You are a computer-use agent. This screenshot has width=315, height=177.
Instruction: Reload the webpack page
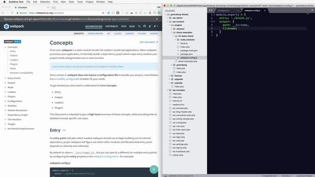(x=12, y=13)
